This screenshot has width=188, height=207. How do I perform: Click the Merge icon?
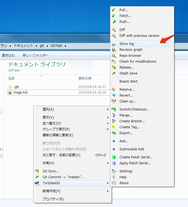pyautogui.click(x=114, y=115)
